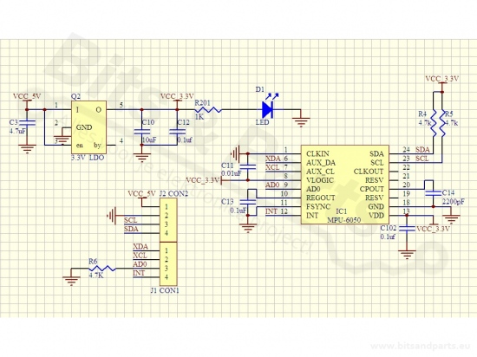Select the R5 4.7k pull-up resistor
The height and width of the screenshot is (357, 477).
(x=442, y=123)
